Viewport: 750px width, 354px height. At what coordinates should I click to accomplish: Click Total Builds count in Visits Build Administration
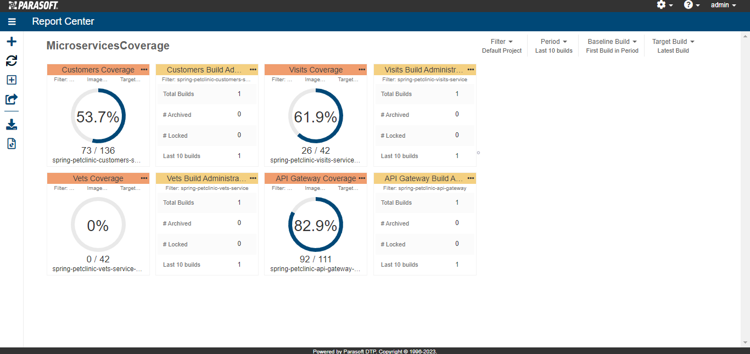click(457, 94)
